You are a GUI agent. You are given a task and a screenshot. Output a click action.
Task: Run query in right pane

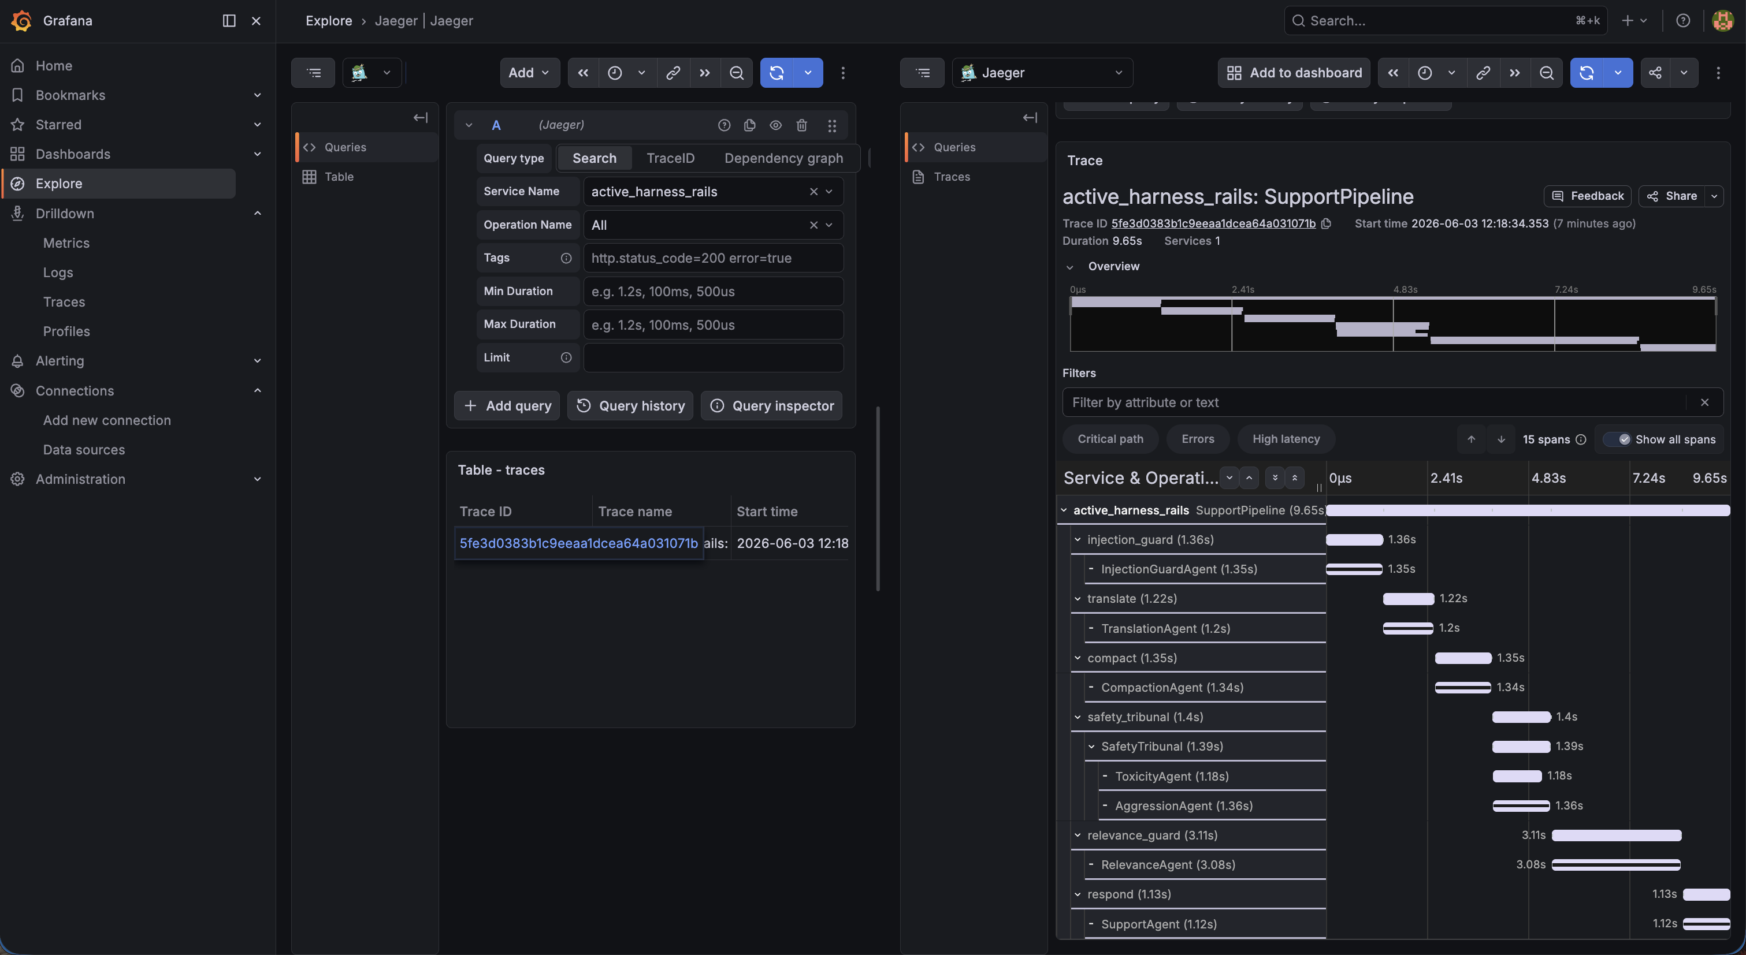(x=1587, y=73)
